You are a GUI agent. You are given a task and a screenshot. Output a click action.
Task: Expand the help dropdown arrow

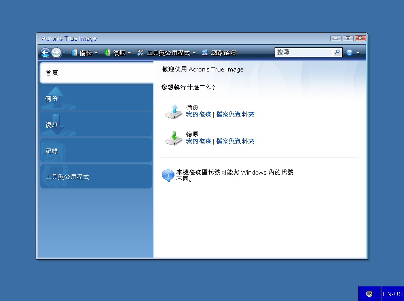coord(358,53)
